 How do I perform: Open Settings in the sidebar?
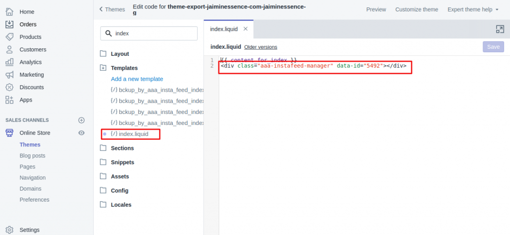pos(29,230)
